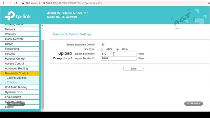Select the Bandwidth Control menu item

[20, 73]
